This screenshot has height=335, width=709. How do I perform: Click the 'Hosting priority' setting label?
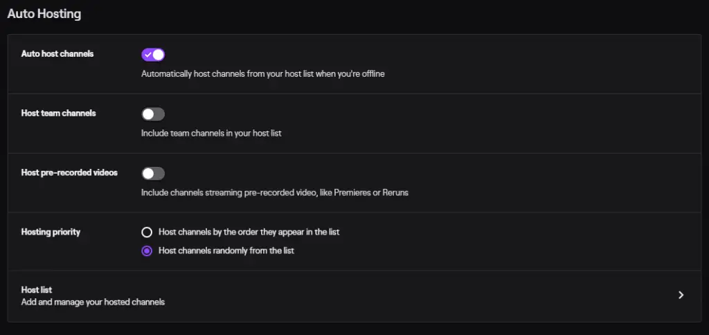coord(51,233)
